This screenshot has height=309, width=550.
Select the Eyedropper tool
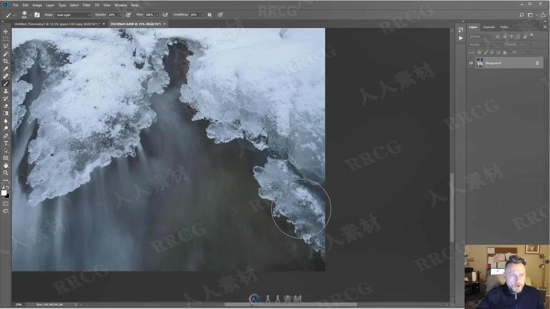click(x=6, y=69)
